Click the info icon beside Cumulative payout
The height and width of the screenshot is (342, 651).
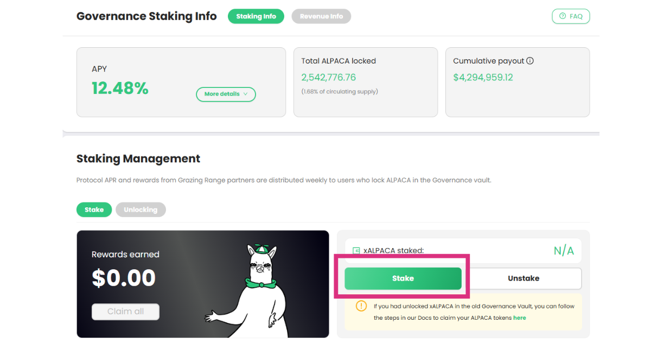[x=530, y=61]
